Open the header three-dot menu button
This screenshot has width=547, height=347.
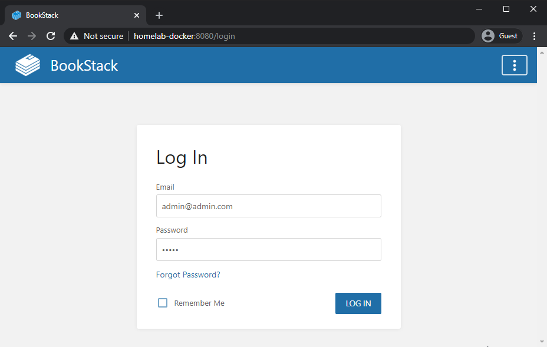(x=514, y=65)
